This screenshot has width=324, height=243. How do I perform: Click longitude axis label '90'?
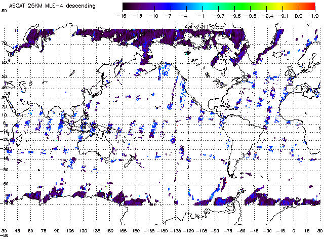[x=57, y=231]
